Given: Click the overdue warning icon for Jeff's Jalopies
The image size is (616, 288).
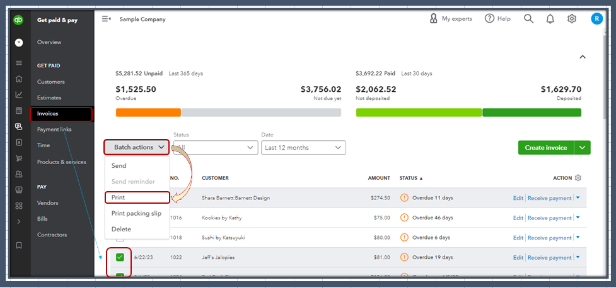Looking at the screenshot, I should (404, 257).
